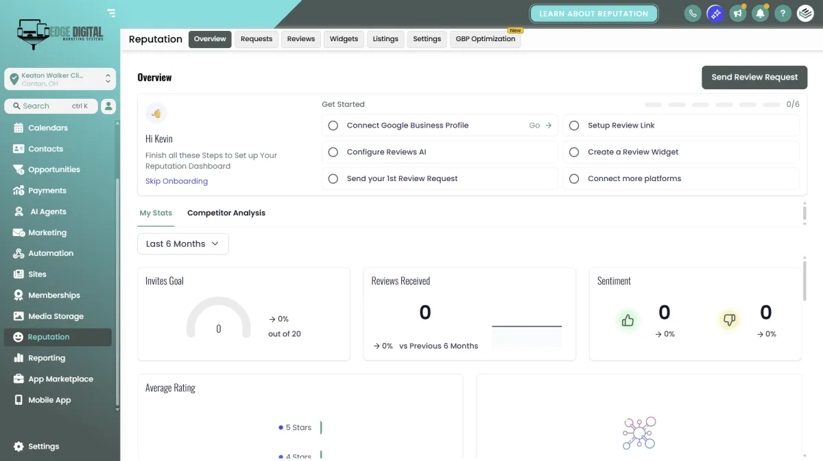Click the help question mark icon
The height and width of the screenshot is (461, 823).
point(782,13)
